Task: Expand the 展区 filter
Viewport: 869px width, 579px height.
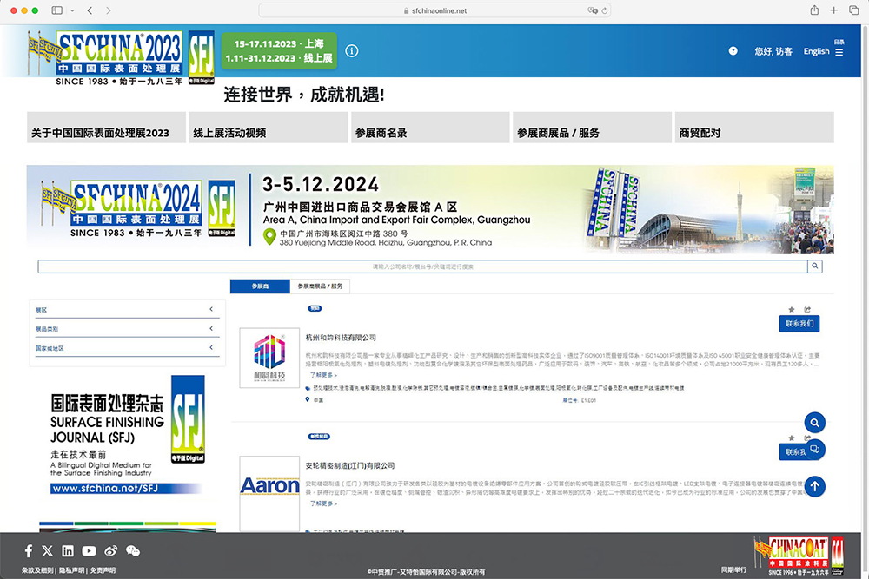Action: coord(127,309)
